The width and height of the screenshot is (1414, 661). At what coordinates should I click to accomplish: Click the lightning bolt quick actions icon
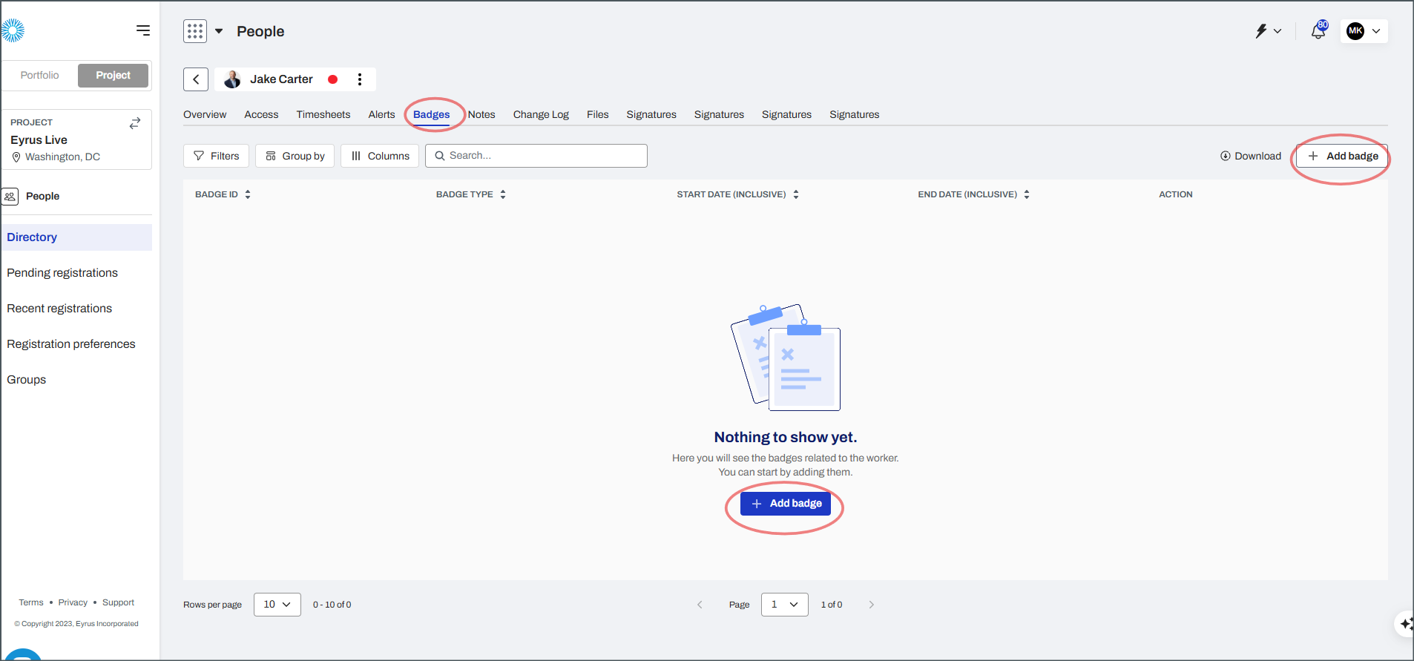(x=1261, y=31)
